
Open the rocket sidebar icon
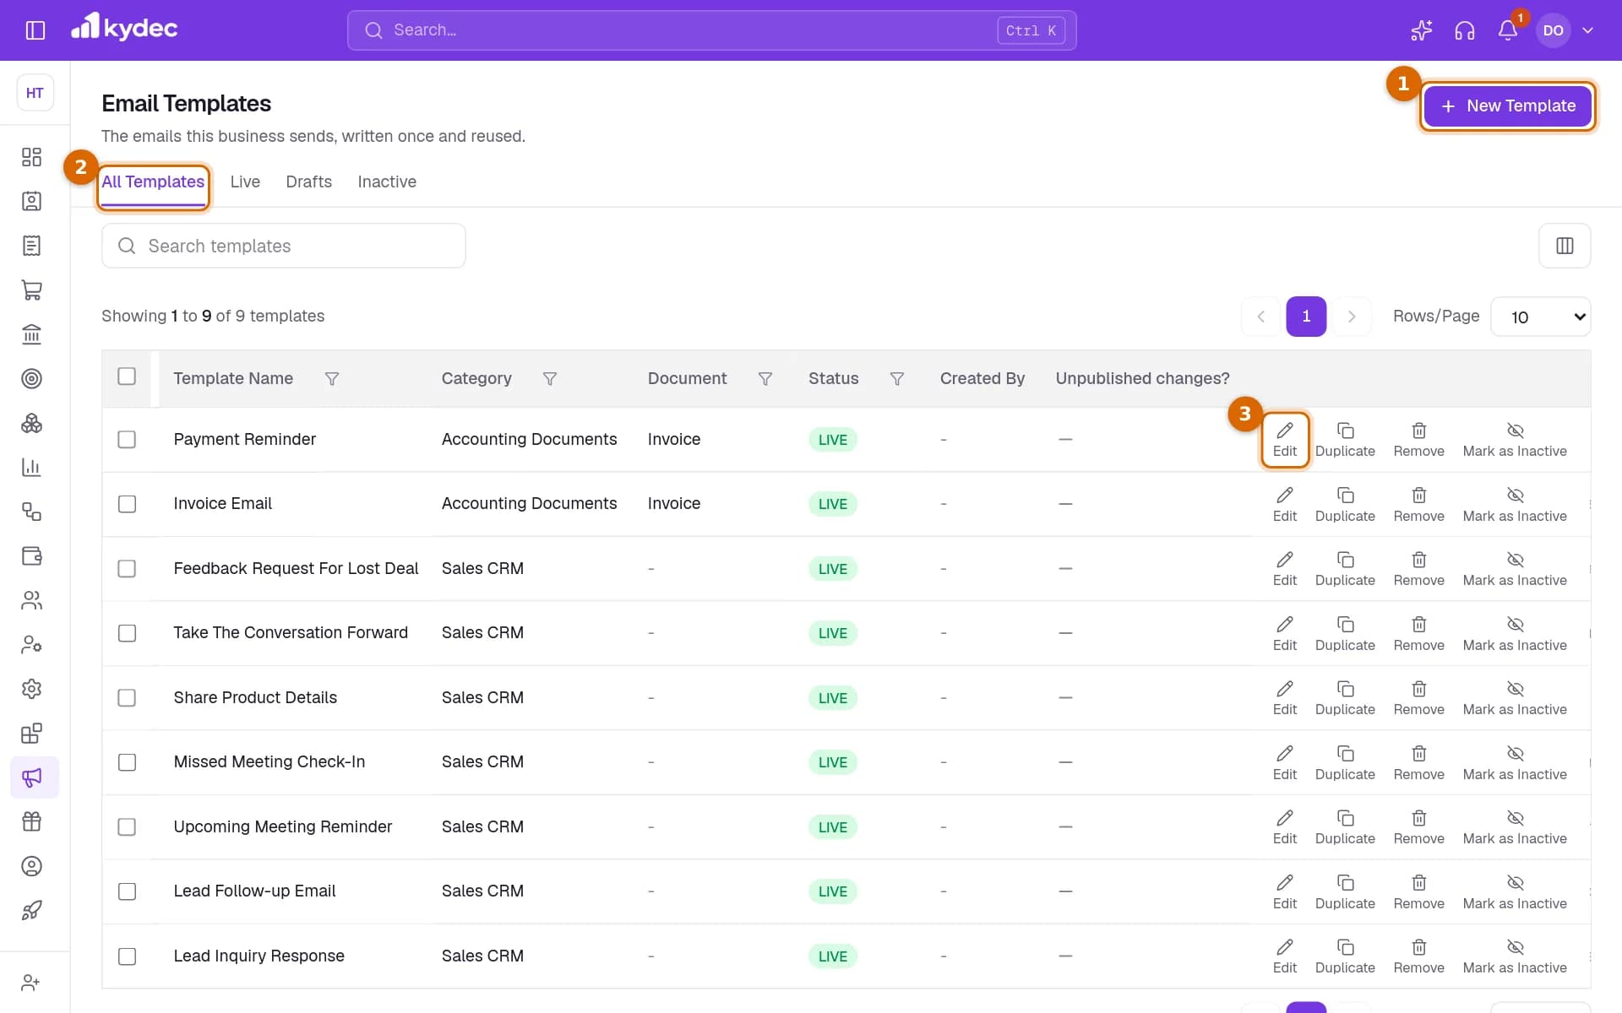31,910
